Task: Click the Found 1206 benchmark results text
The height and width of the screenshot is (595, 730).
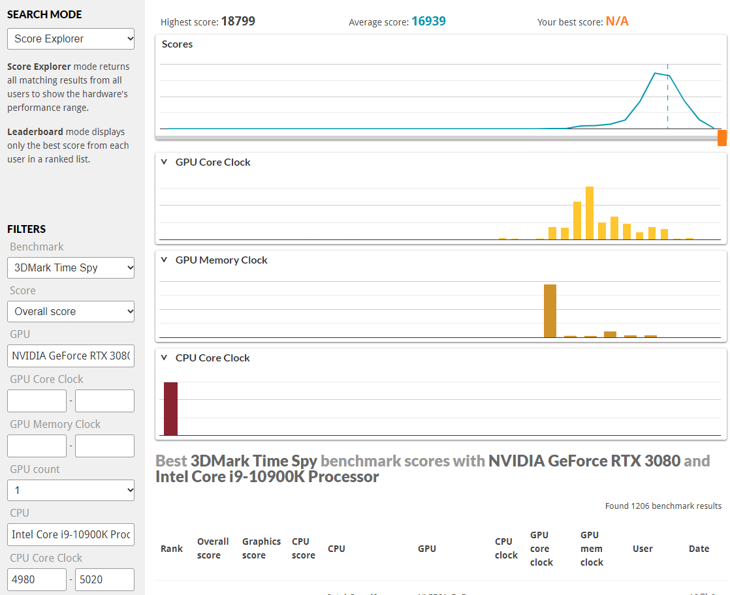Action: pyautogui.click(x=663, y=506)
